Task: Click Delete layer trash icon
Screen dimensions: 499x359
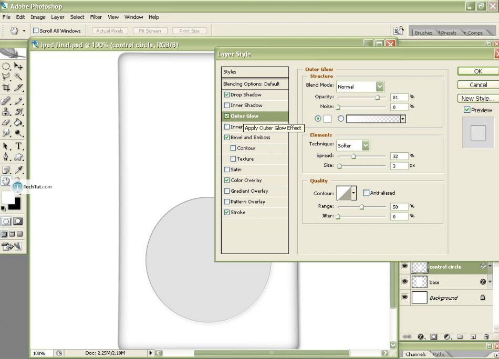Action: (x=486, y=336)
